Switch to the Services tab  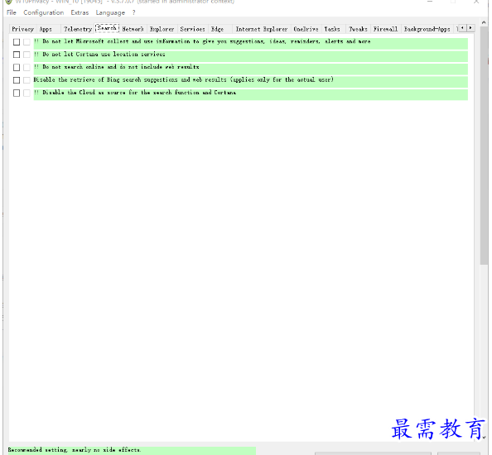pos(192,29)
